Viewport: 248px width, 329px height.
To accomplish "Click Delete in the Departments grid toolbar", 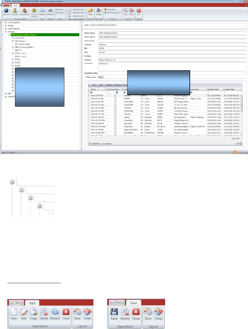I will tap(108, 85).
